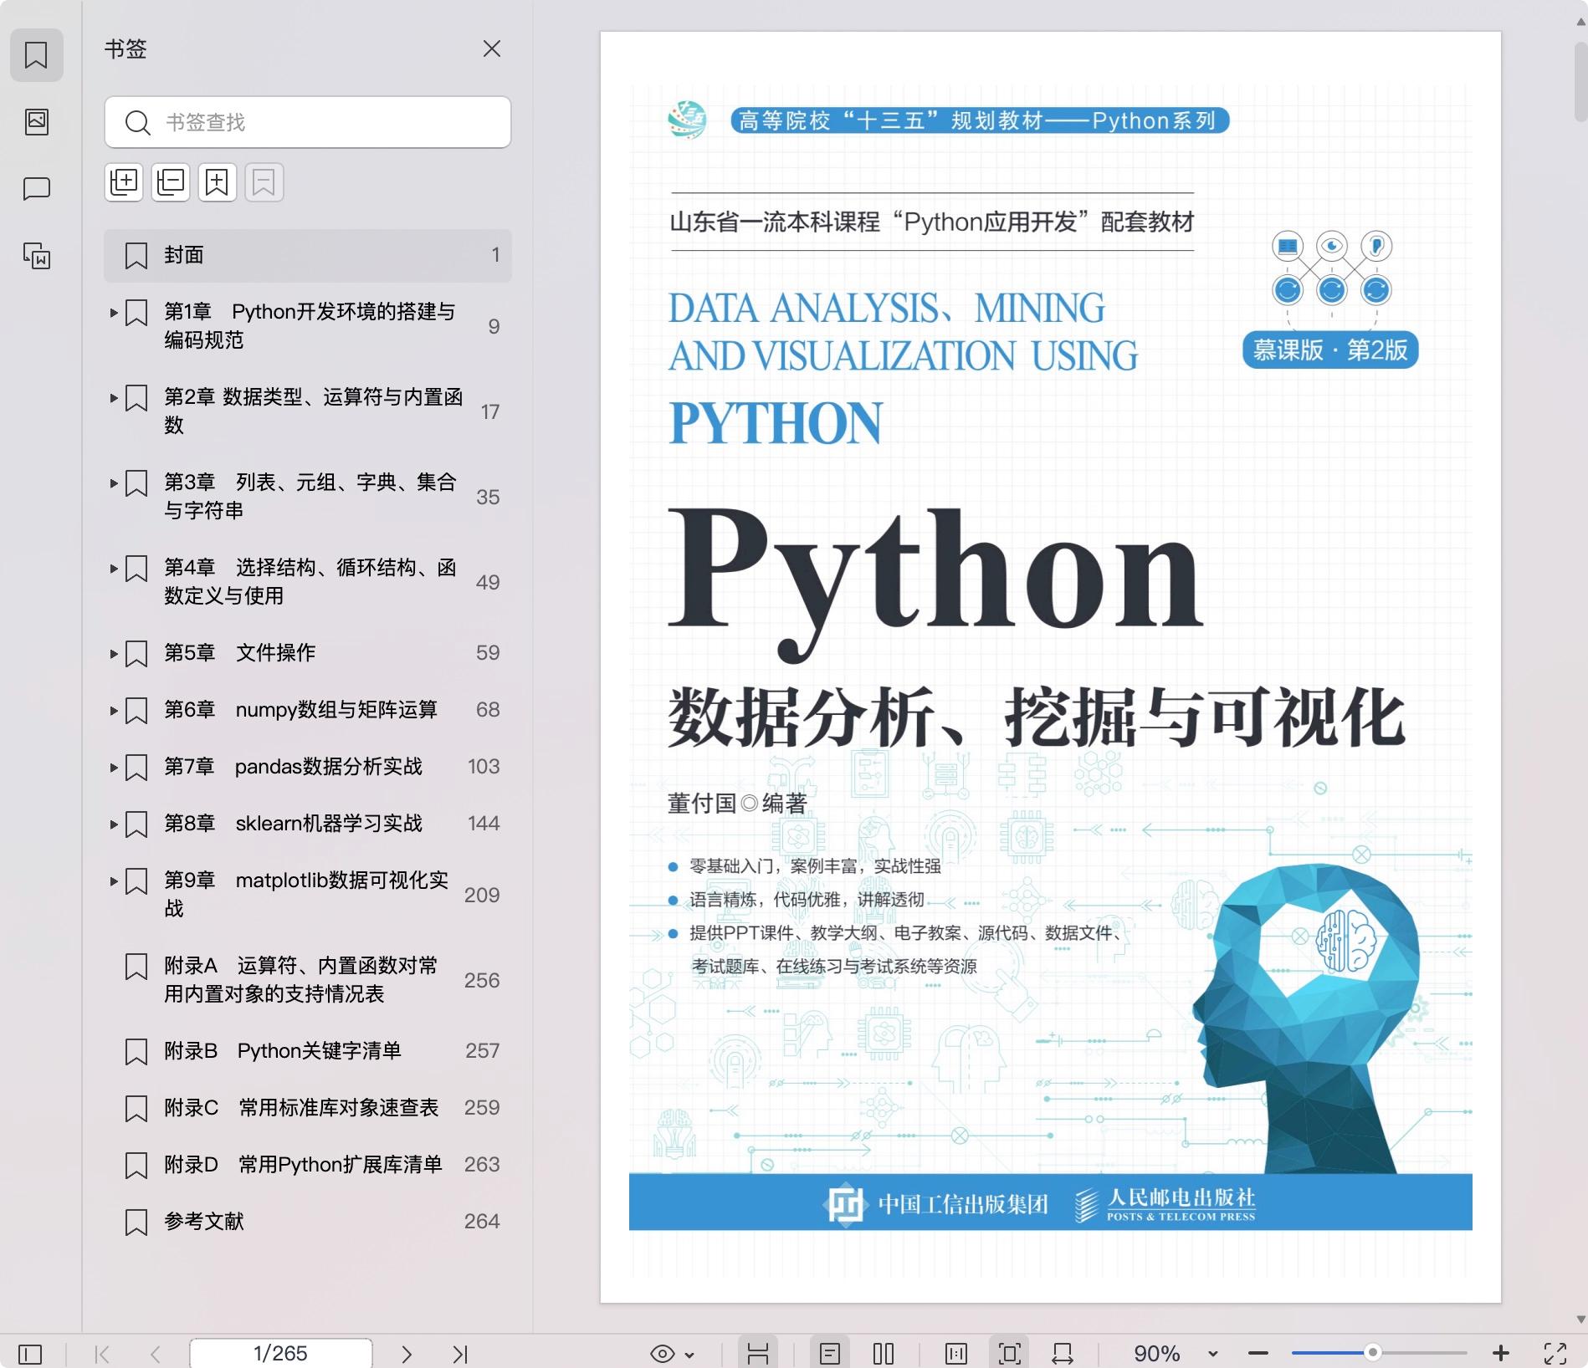Click bookmark icon beside 第3章
This screenshot has height=1368, width=1588.
[136, 483]
